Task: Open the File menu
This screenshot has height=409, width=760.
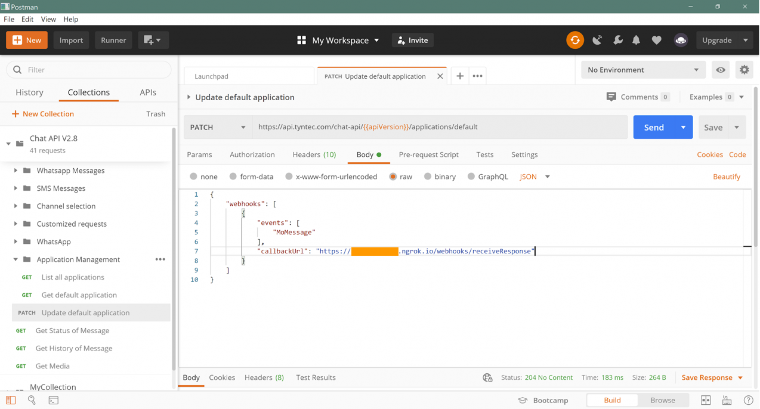Action: point(9,19)
